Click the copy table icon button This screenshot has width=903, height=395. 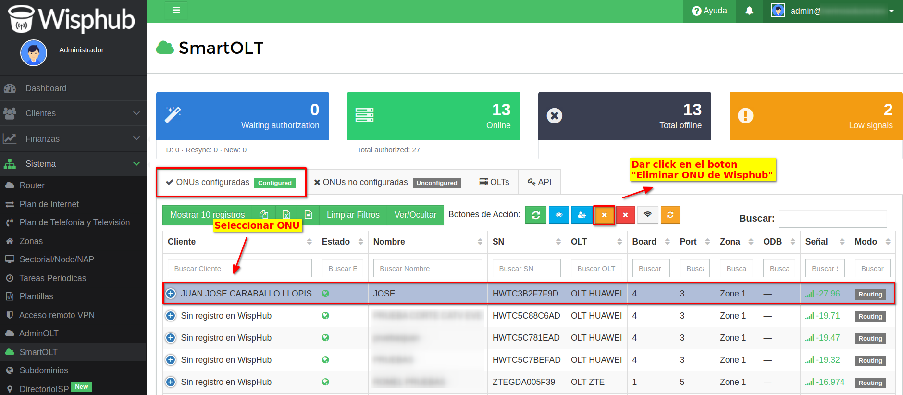[264, 215]
